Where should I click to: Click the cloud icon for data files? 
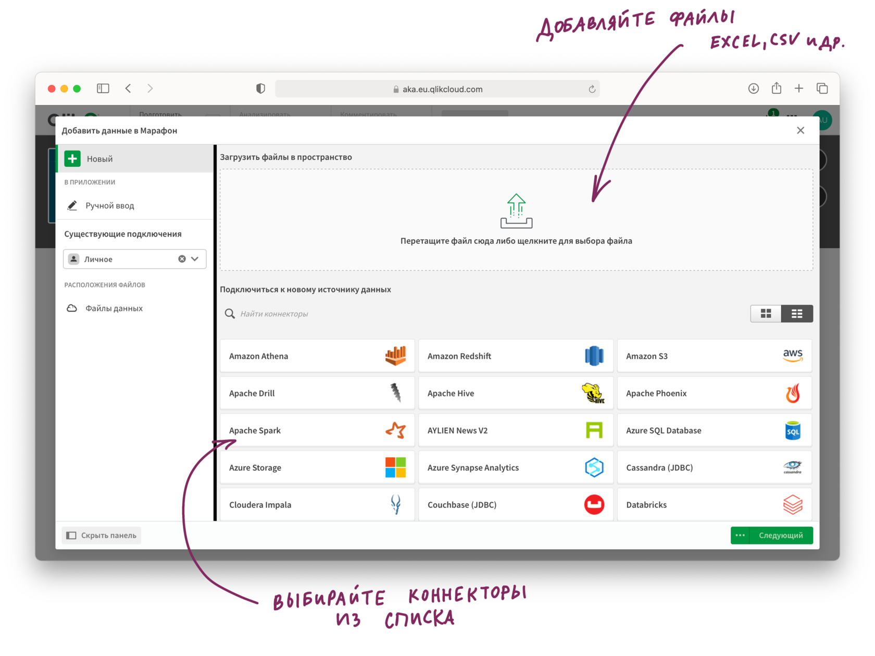72,308
